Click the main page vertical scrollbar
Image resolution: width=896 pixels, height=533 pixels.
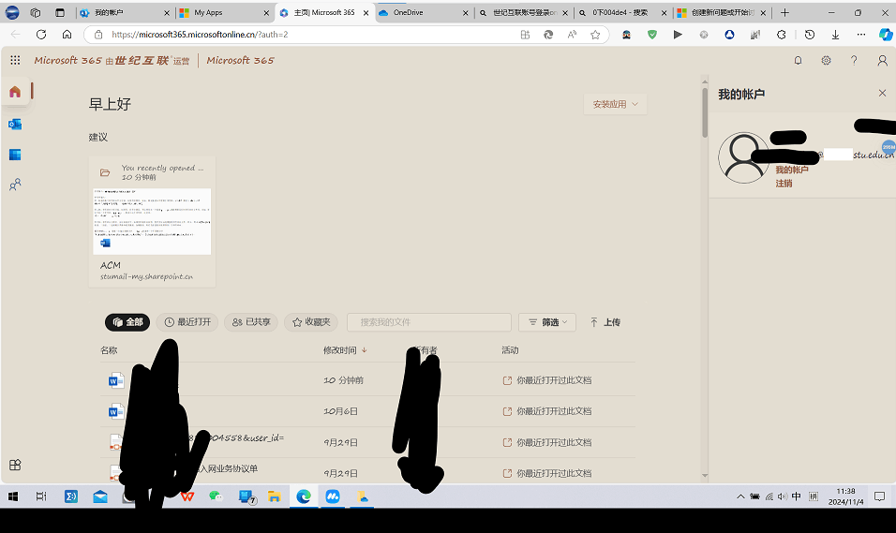coord(705,111)
